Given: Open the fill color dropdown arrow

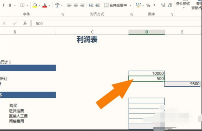Looking at the screenshot, I should point(39,5).
